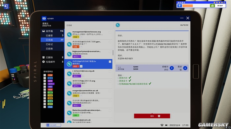Click the spam warning icon beside 垃圾邮件
Screen dimensions: 231x129
44,62
